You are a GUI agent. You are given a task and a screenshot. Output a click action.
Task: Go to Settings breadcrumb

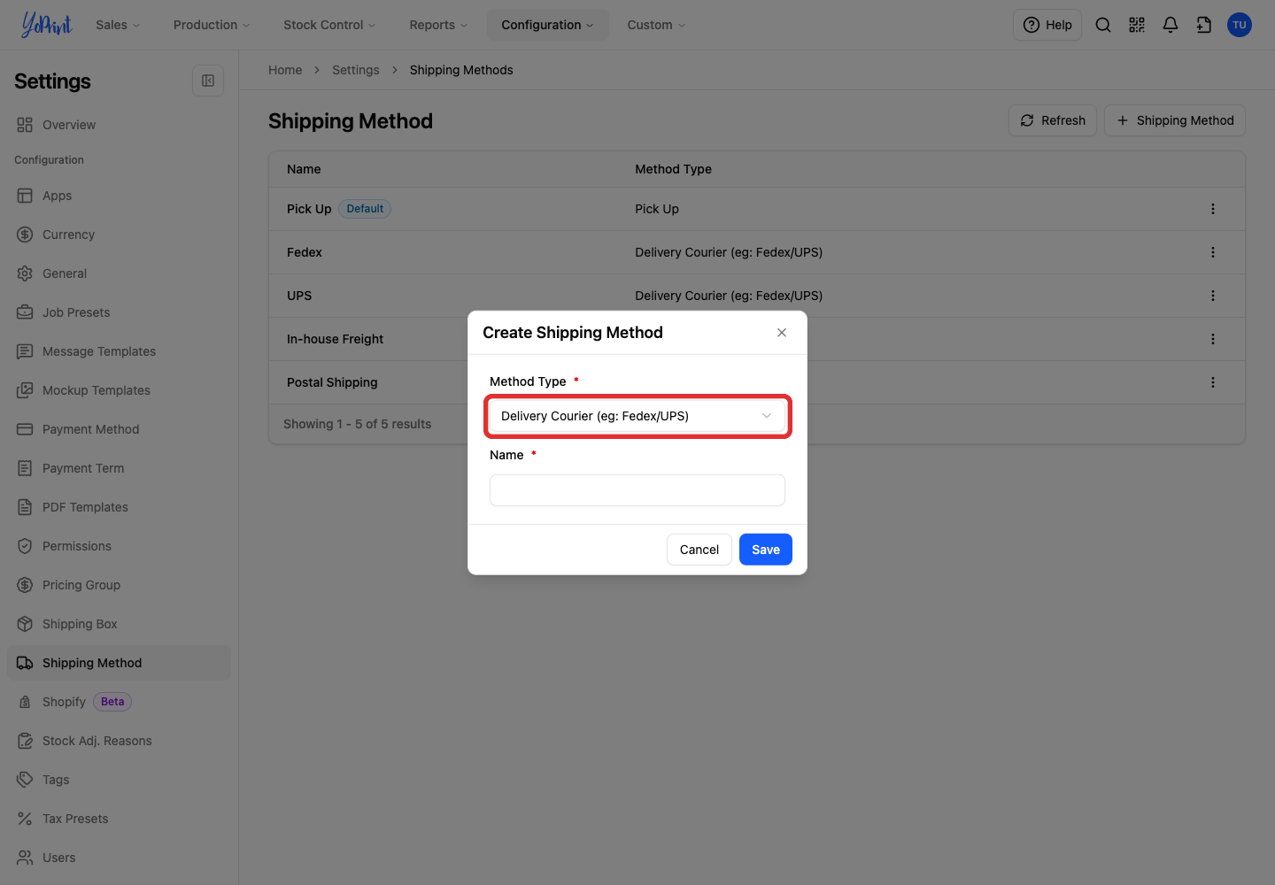[x=356, y=70]
